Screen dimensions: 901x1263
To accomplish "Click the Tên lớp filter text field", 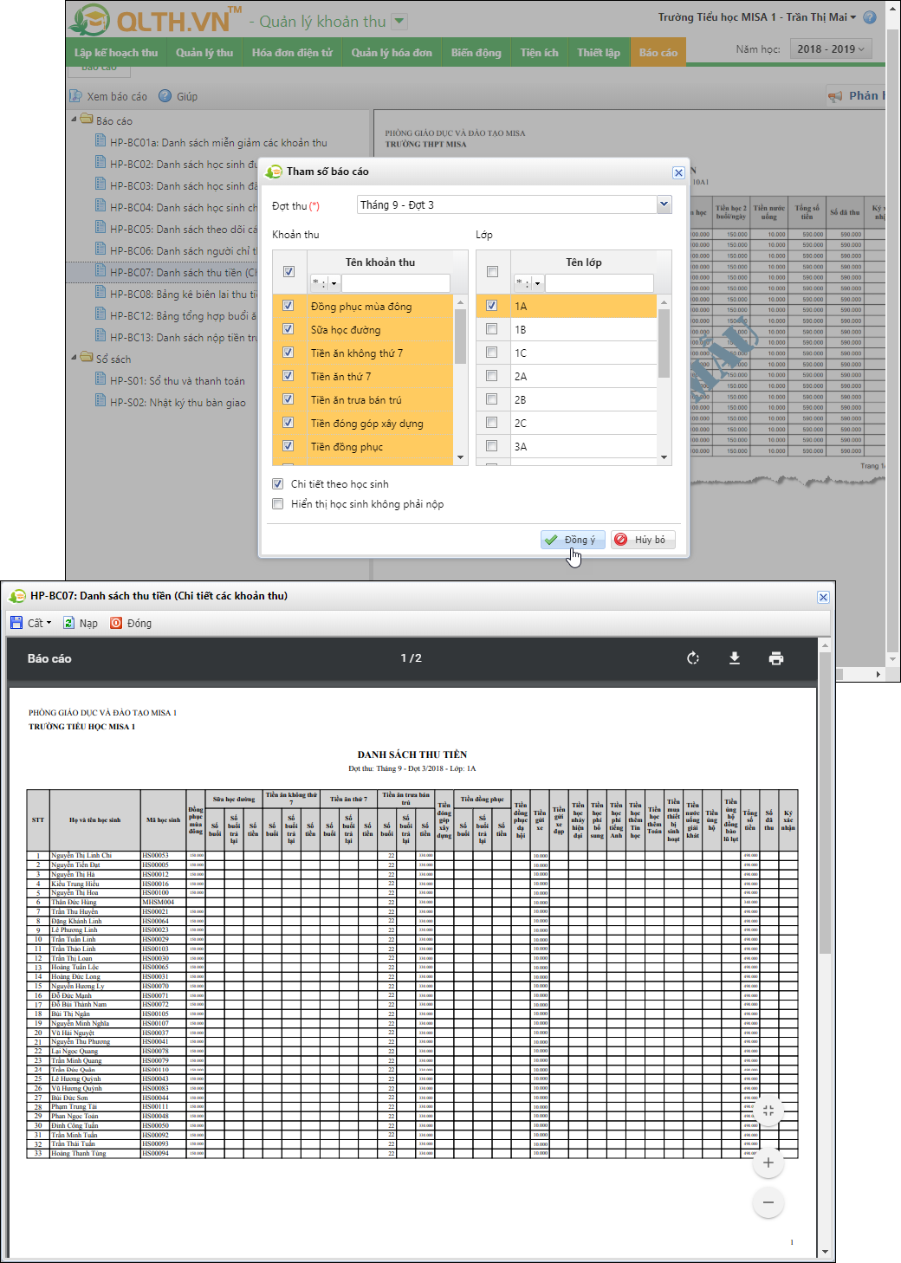I will [600, 283].
